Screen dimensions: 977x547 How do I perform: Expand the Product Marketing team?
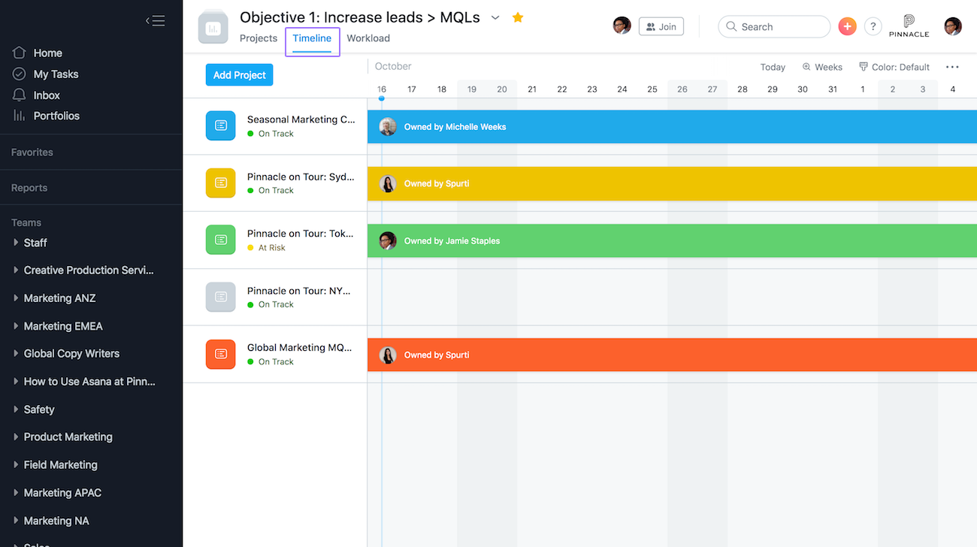(x=16, y=437)
